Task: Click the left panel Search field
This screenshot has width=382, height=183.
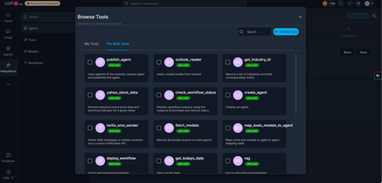Action: [48, 17]
